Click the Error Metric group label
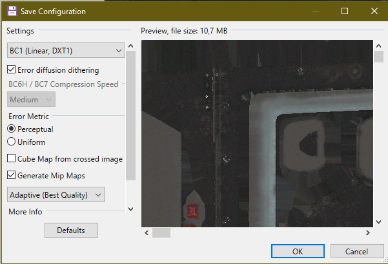This screenshot has width=388, height=264. (x=28, y=116)
